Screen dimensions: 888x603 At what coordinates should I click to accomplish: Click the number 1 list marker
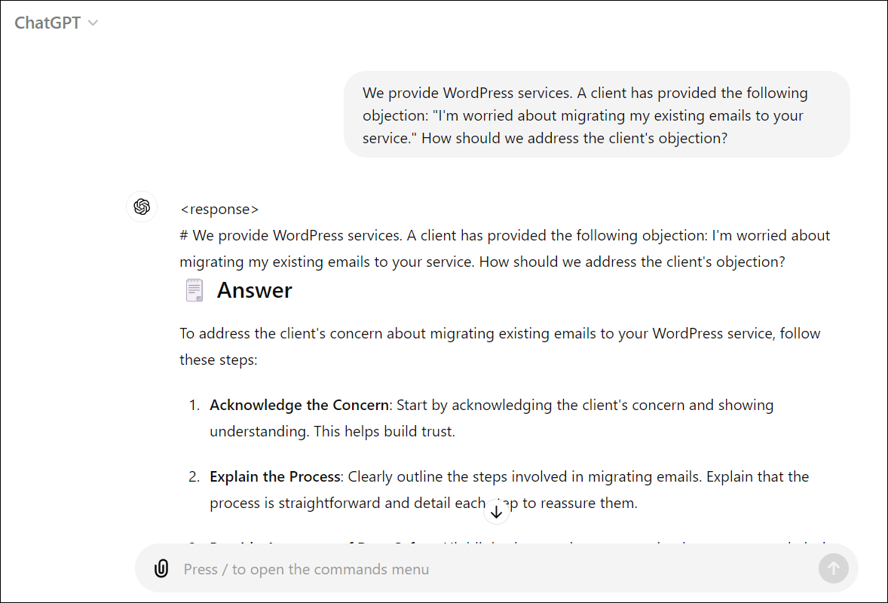click(x=194, y=405)
